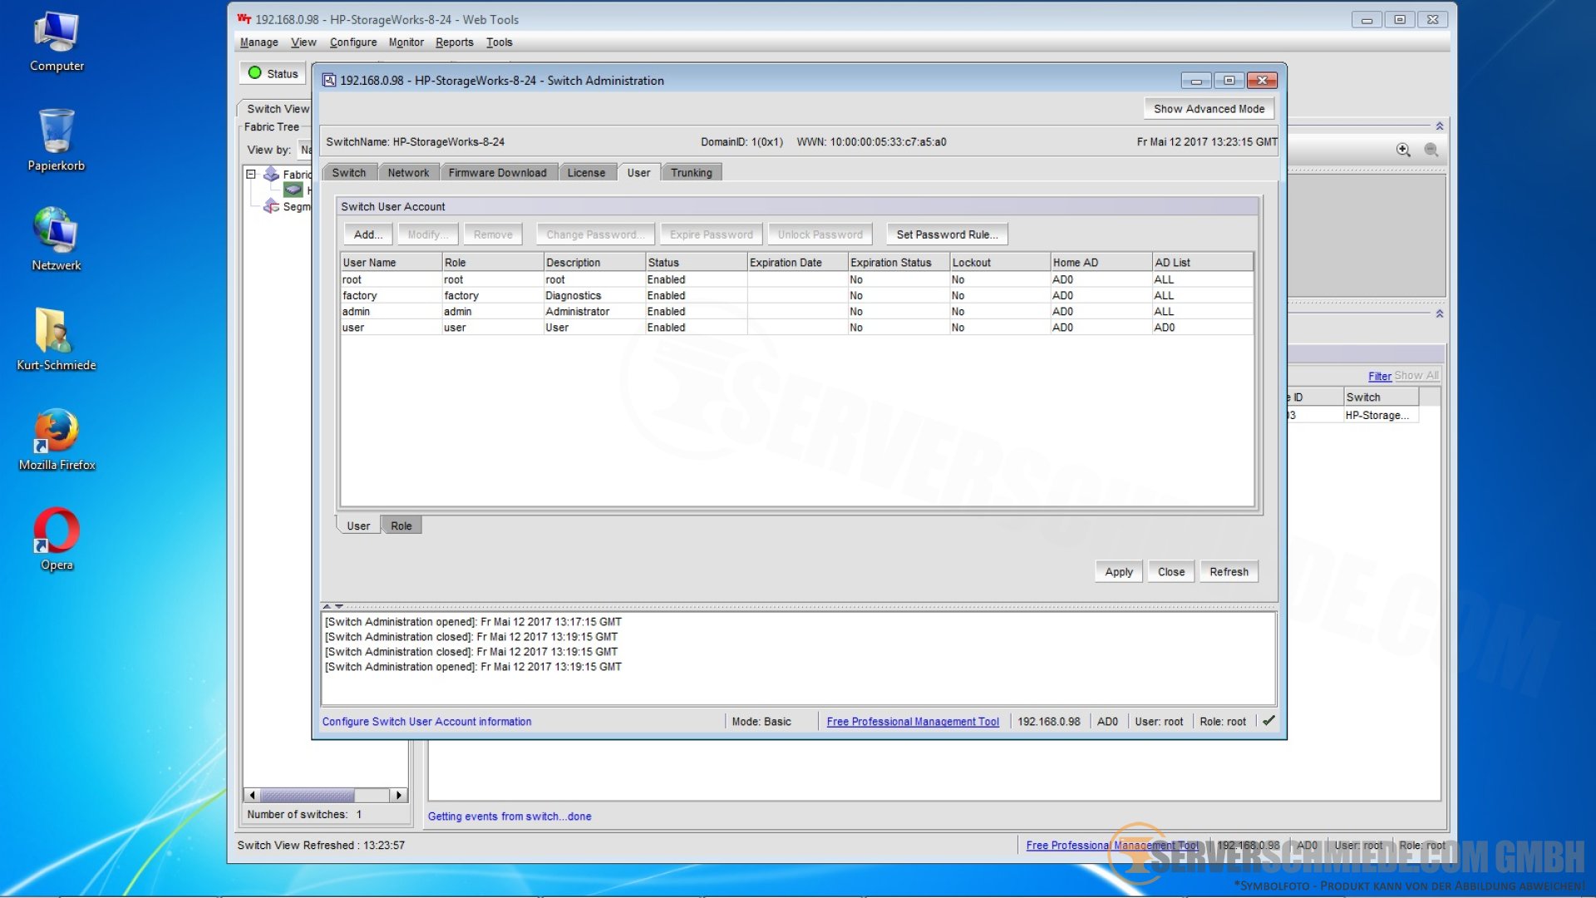Select the admin user table row
The height and width of the screenshot is (898, 1596).
[582, 312]
